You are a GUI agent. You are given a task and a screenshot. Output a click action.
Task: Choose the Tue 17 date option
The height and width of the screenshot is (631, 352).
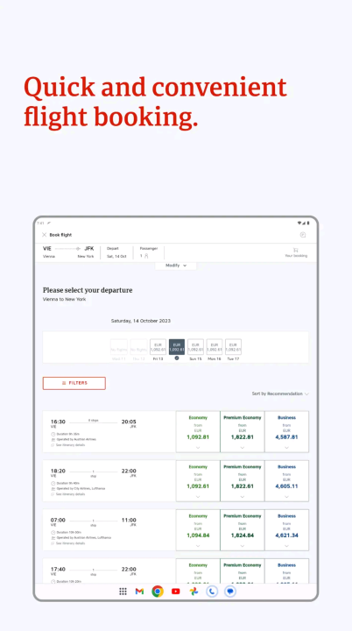point(233,350)
